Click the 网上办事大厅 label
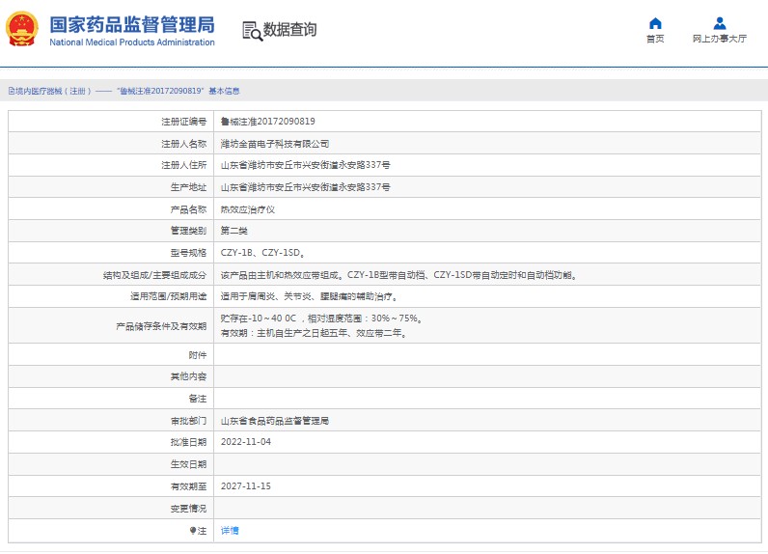 [720, 39]
